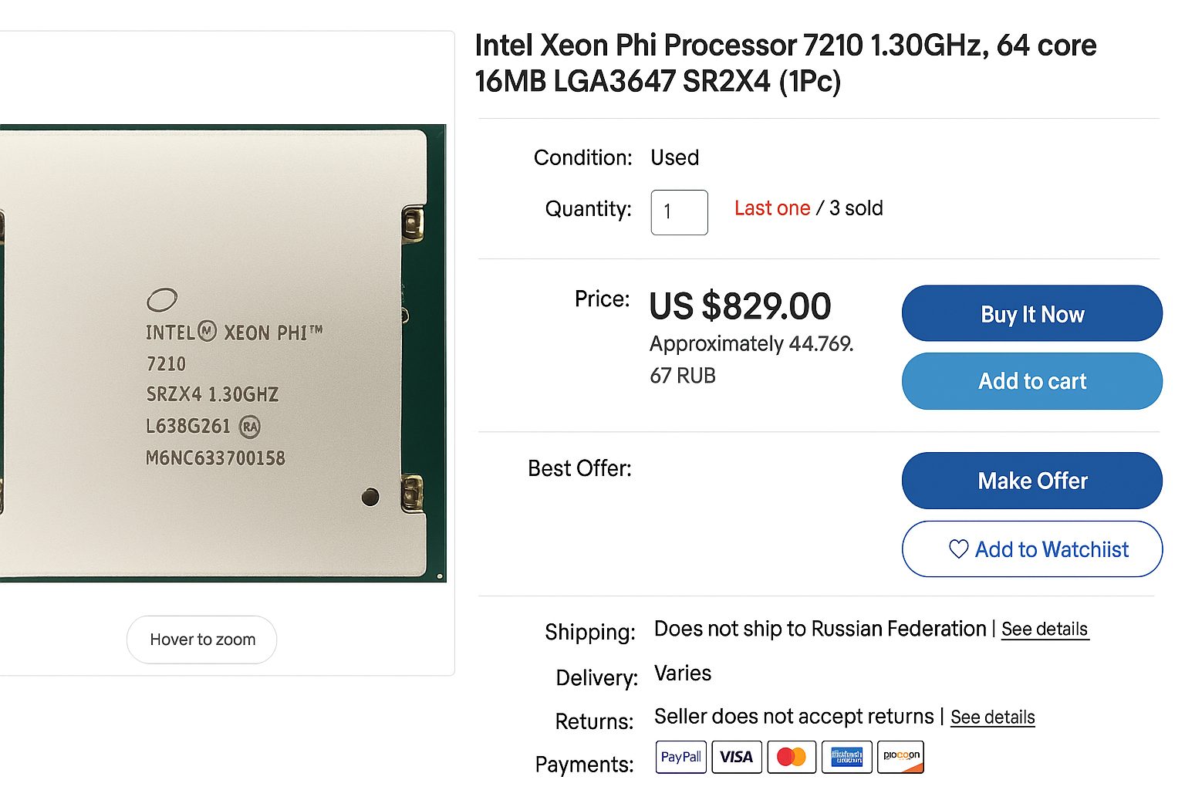Screen dimensions: 1185x790
Task: Click the heart icon on Add to Watchlist
Action: pos(958,549)
